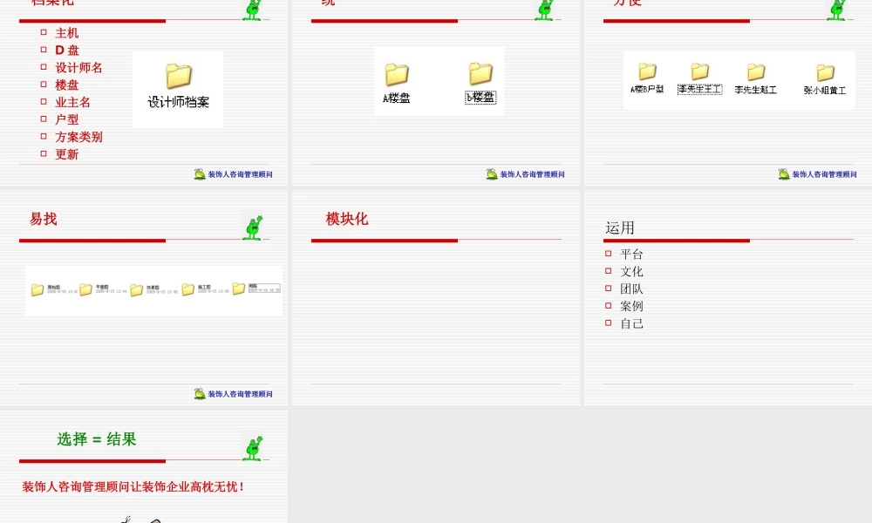Open the 张小姐黄工 folder

(x=824, y=71)
